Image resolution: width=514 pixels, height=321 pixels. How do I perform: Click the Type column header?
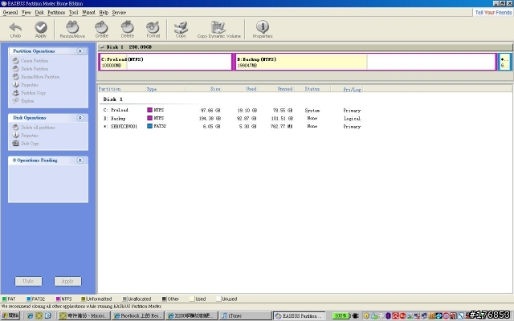166,89
